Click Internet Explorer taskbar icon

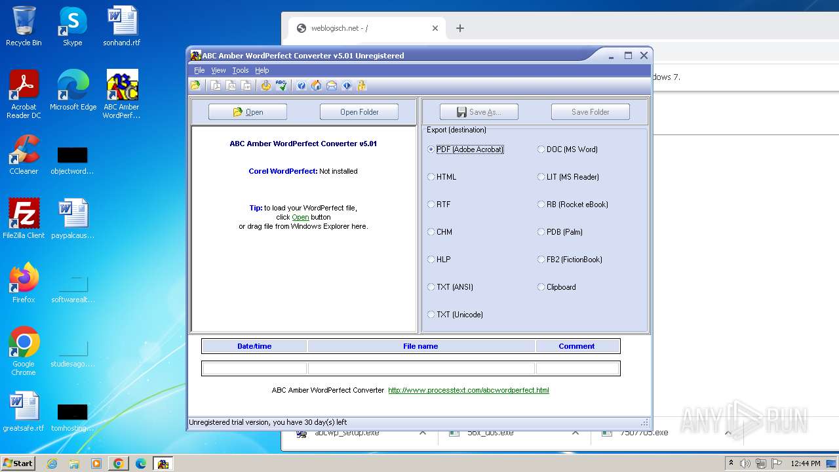(52, 463)
